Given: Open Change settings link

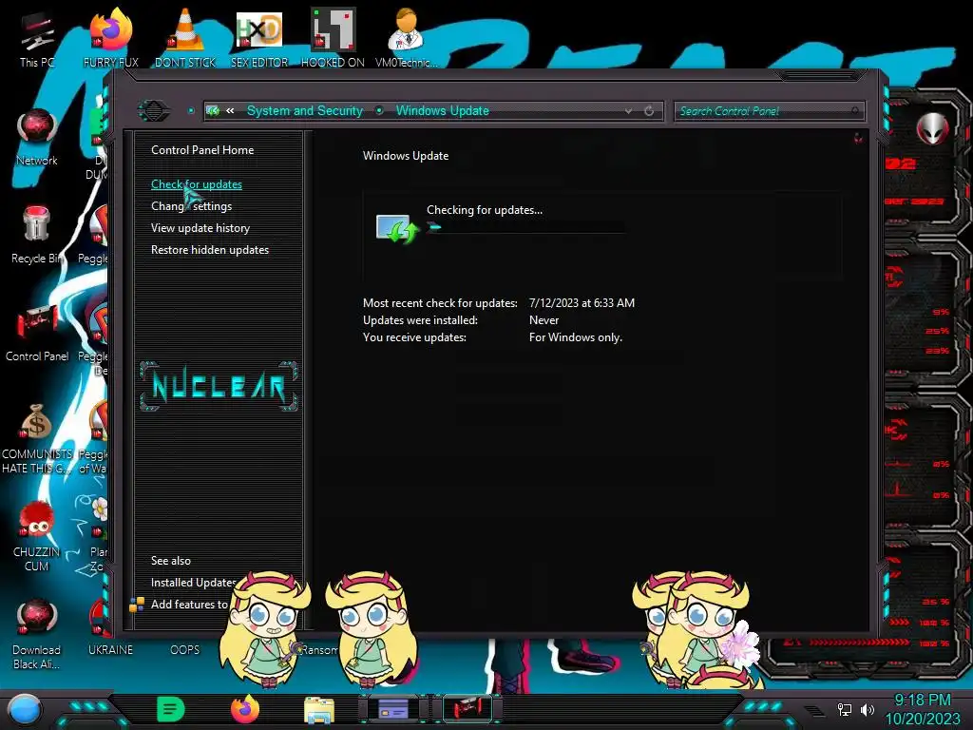Looking at the screenshot, I should (191, 206).
